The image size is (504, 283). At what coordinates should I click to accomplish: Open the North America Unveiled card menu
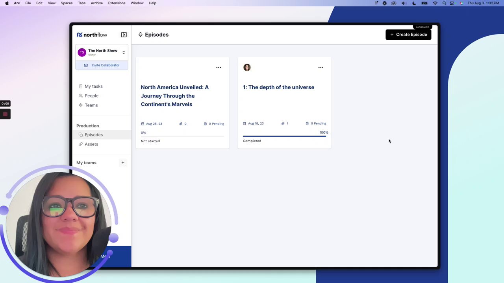[x=219, y=67]
